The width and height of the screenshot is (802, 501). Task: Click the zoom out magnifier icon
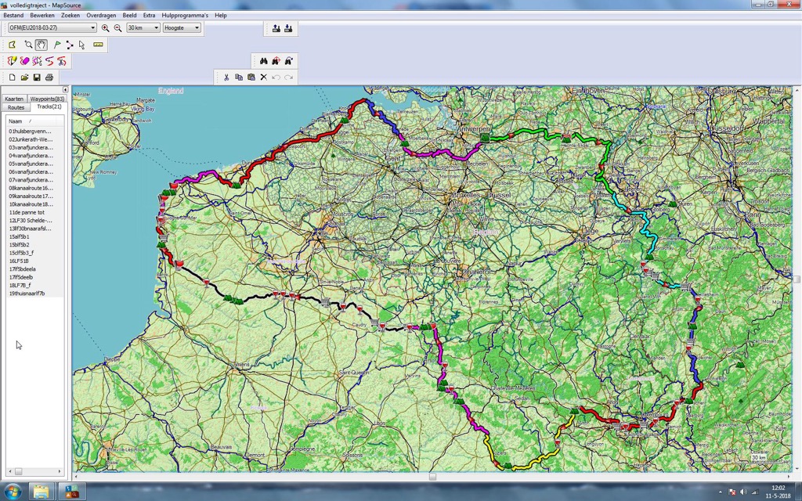pos(117,28)
